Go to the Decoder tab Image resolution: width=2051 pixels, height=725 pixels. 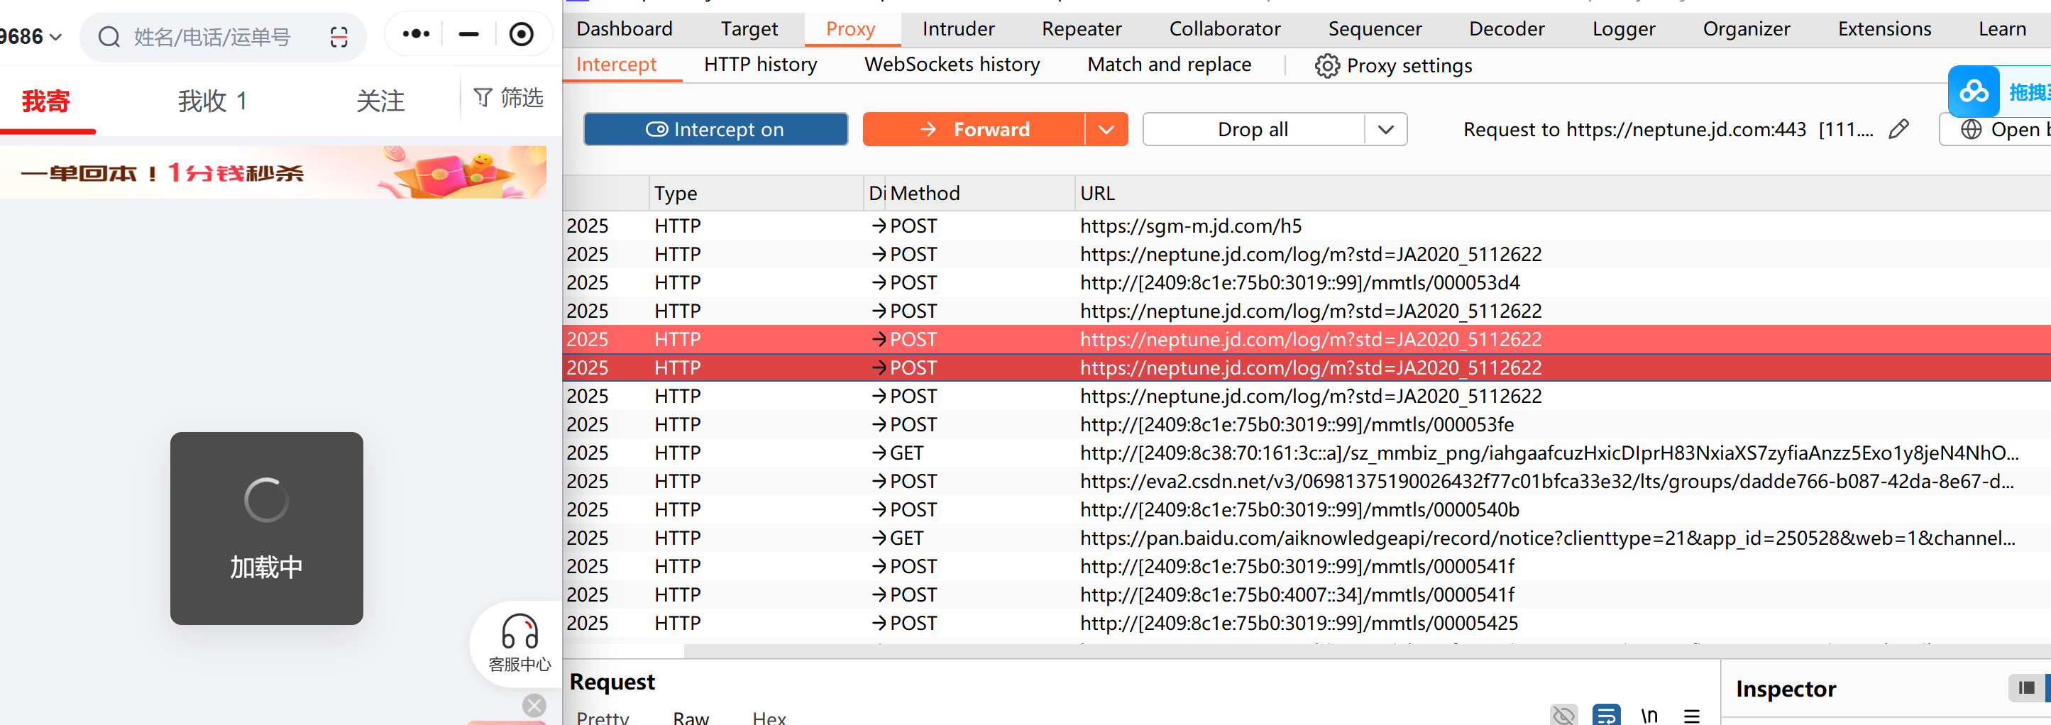[x=1507, y=30]
